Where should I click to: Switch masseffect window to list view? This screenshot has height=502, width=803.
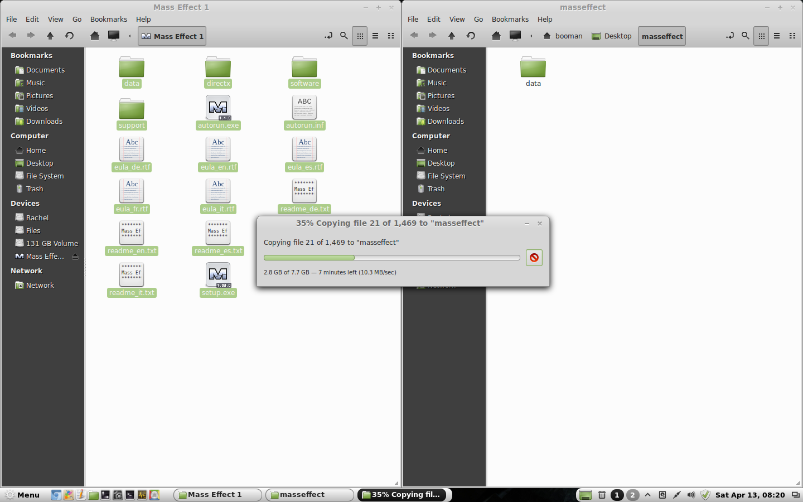[777, 36]
